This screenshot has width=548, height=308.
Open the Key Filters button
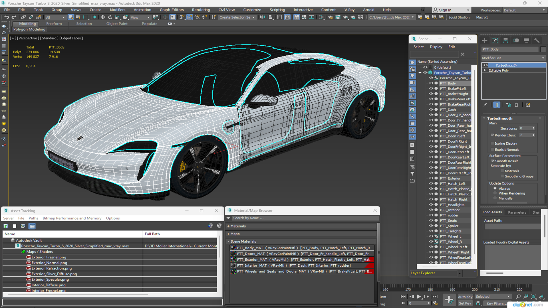click(x=497, y=303)
